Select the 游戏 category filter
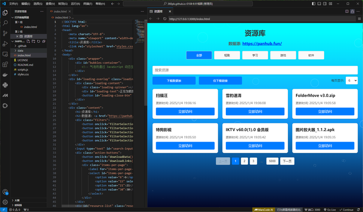The height and width of the screenshot is (212, 363). [x=283, y=55]
